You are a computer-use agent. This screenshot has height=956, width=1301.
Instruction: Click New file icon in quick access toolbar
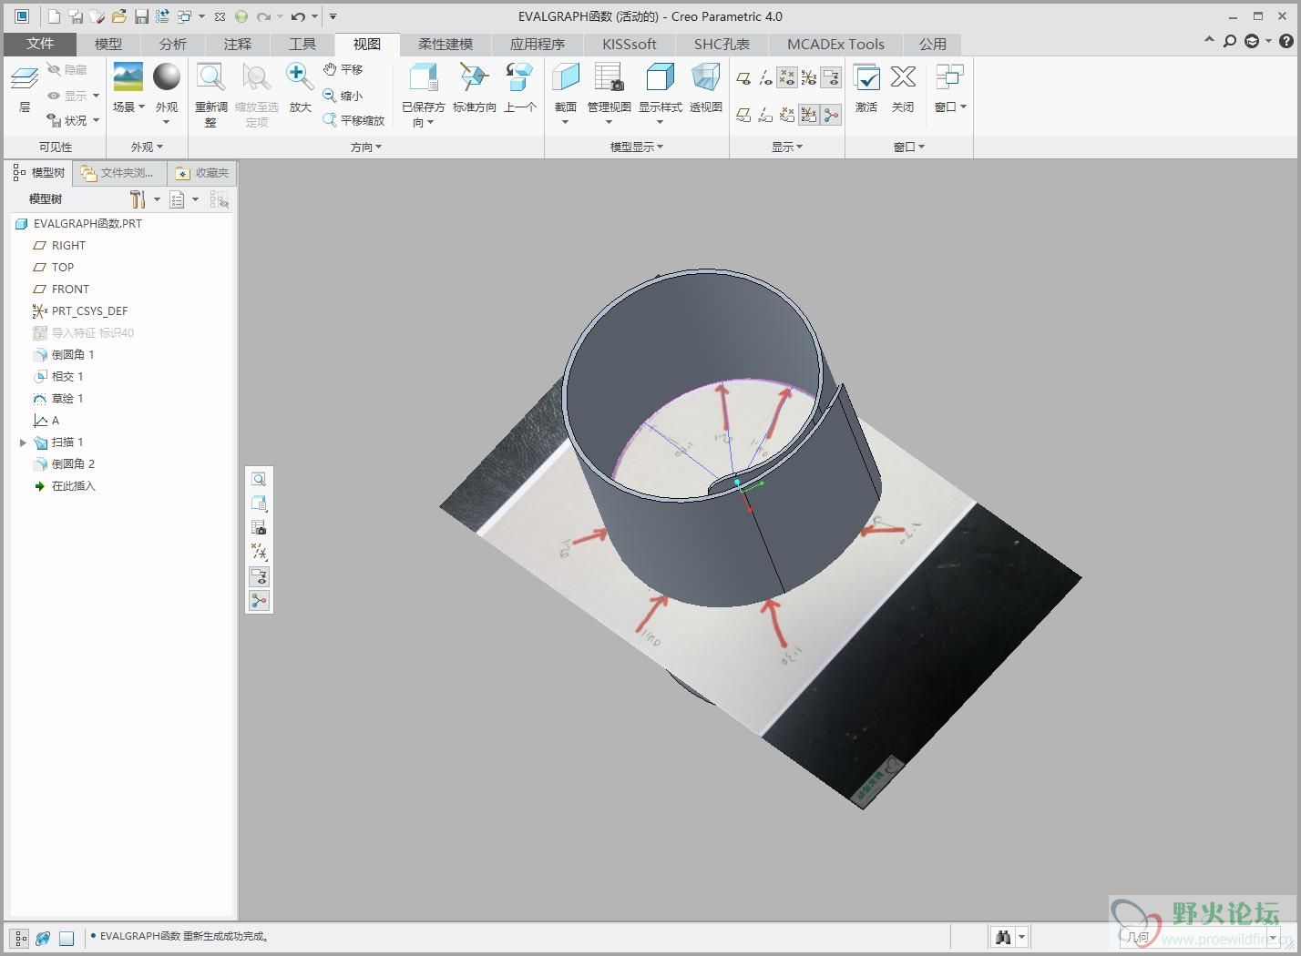click(x=54, y=16)
